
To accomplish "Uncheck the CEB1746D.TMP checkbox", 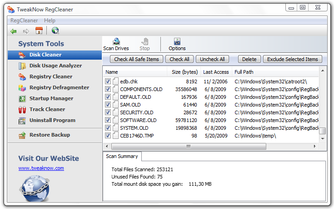I will coord(108,136).
